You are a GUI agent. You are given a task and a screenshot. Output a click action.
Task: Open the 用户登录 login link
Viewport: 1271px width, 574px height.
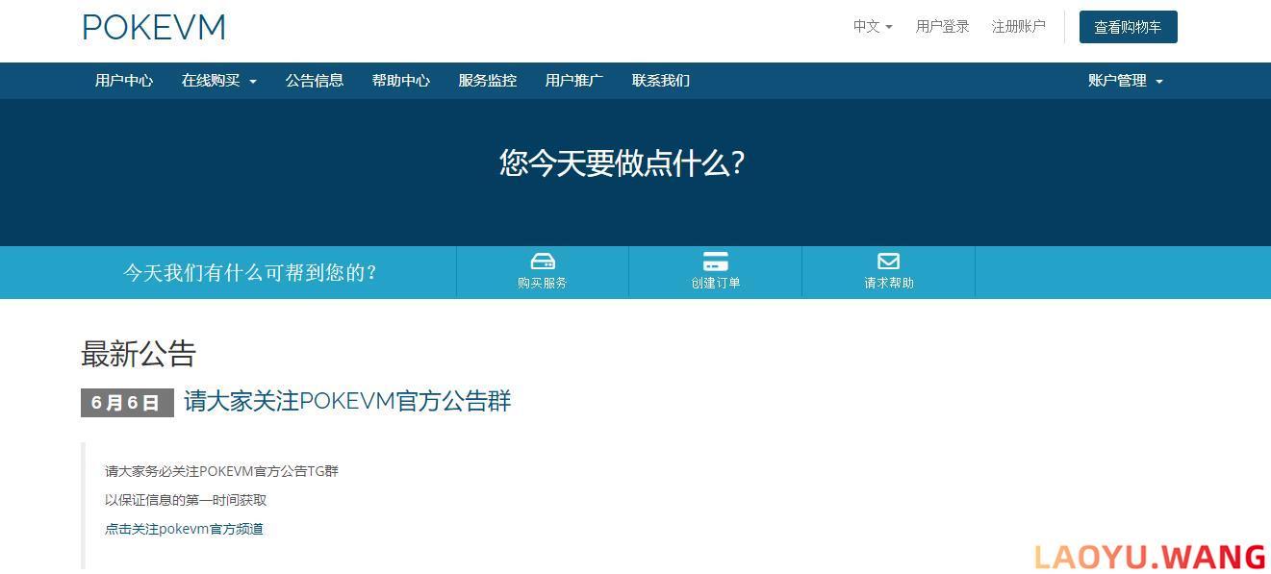tap(942, 27)
